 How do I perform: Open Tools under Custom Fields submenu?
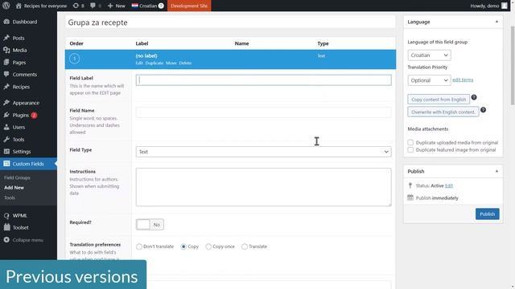(x=10, y=198)
